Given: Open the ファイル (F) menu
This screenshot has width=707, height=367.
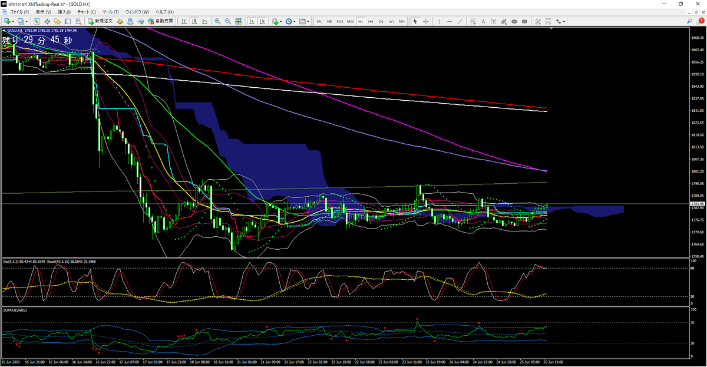Looking at the screenshot, I should 19,12.
